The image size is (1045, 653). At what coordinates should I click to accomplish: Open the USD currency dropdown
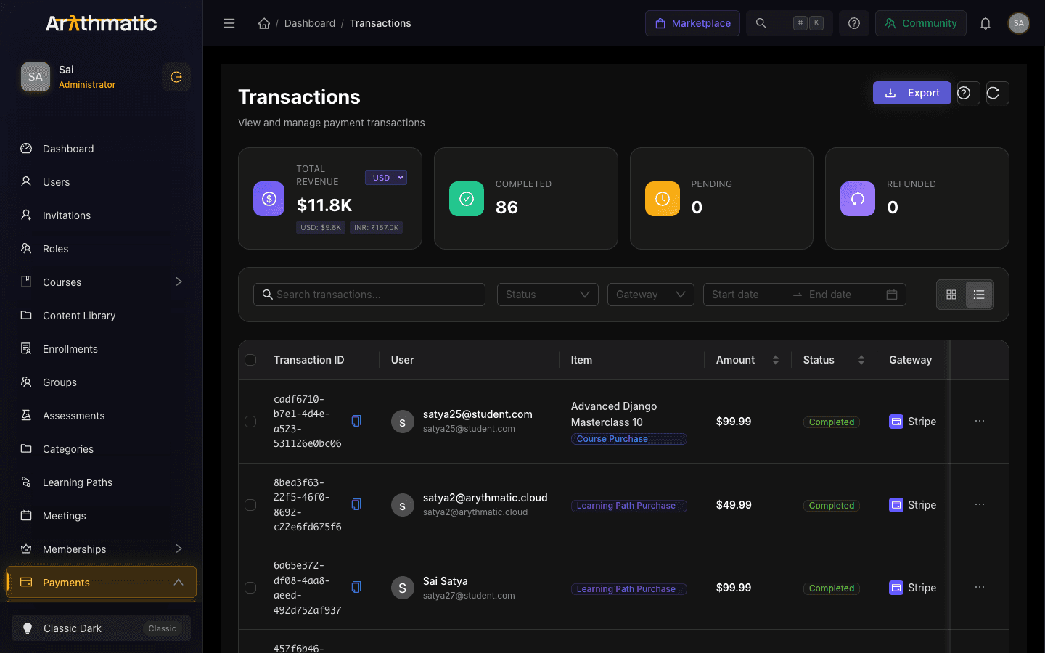click(386, 178)
